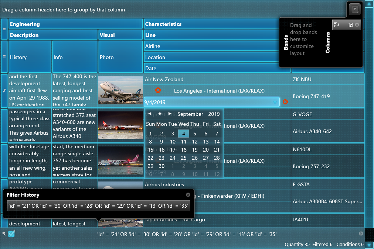Viewport: 374px width, 249px height.
Task: Select the Air New Zealand cell
Action: 217,79
